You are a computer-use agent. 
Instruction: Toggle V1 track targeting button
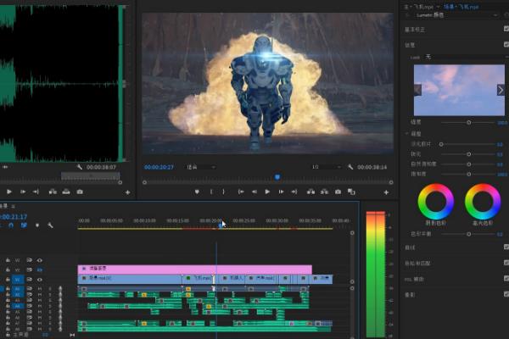pyautogui.click(x=18, y=280)
